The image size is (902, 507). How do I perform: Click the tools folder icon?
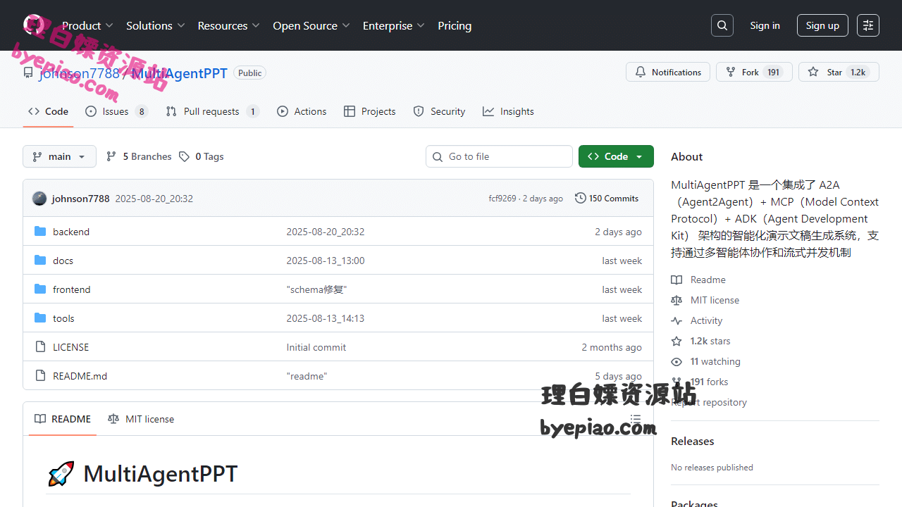(40, 318)
